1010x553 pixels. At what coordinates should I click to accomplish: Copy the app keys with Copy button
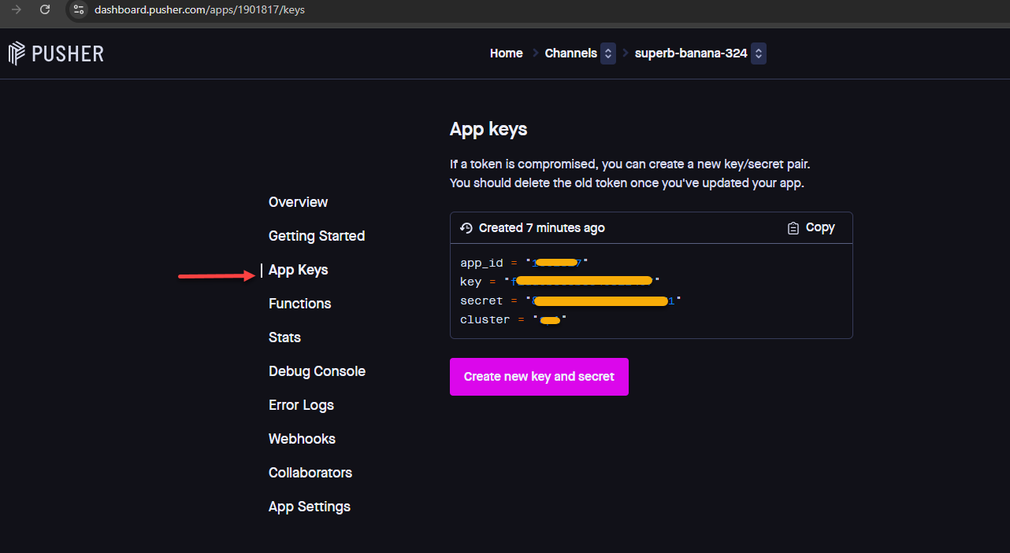click(811, 227)
